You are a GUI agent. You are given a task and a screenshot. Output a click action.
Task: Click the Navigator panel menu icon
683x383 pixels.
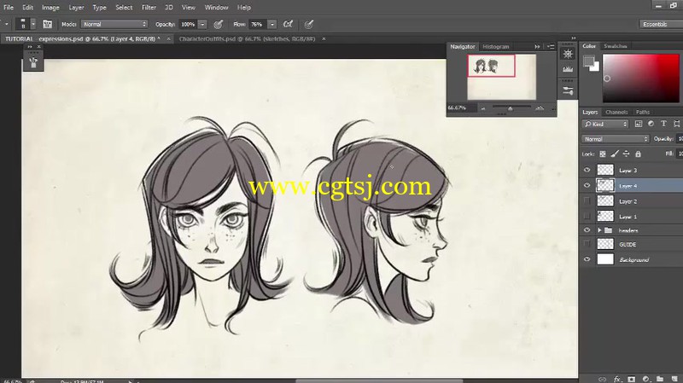(x=551, y=47)
